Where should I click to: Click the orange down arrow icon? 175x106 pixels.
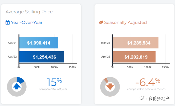[110, 87]
